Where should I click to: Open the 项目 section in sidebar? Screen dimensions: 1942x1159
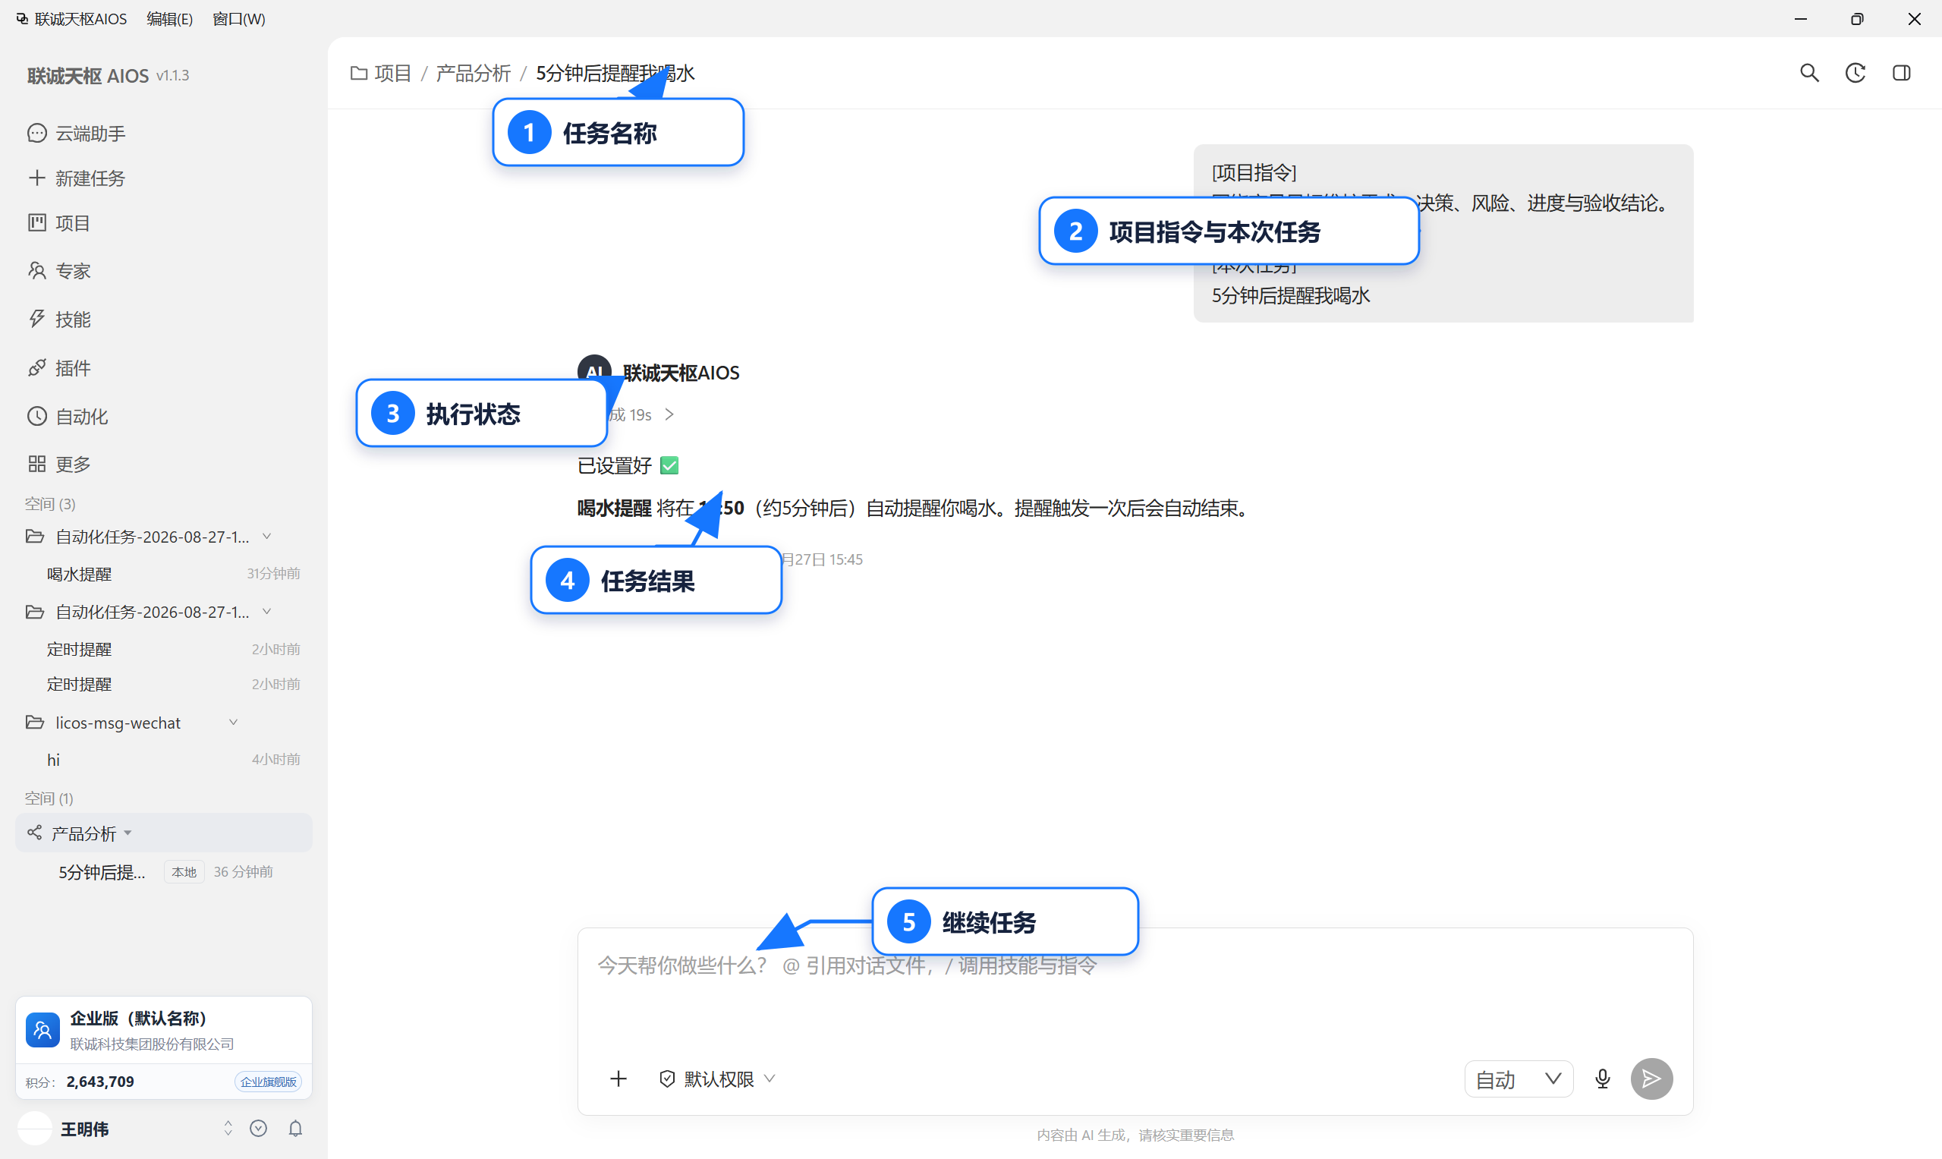[x=59, y=223]
